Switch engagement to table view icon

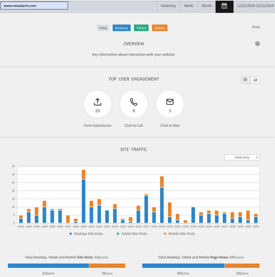pyautogui.click(x=245, y=80)
